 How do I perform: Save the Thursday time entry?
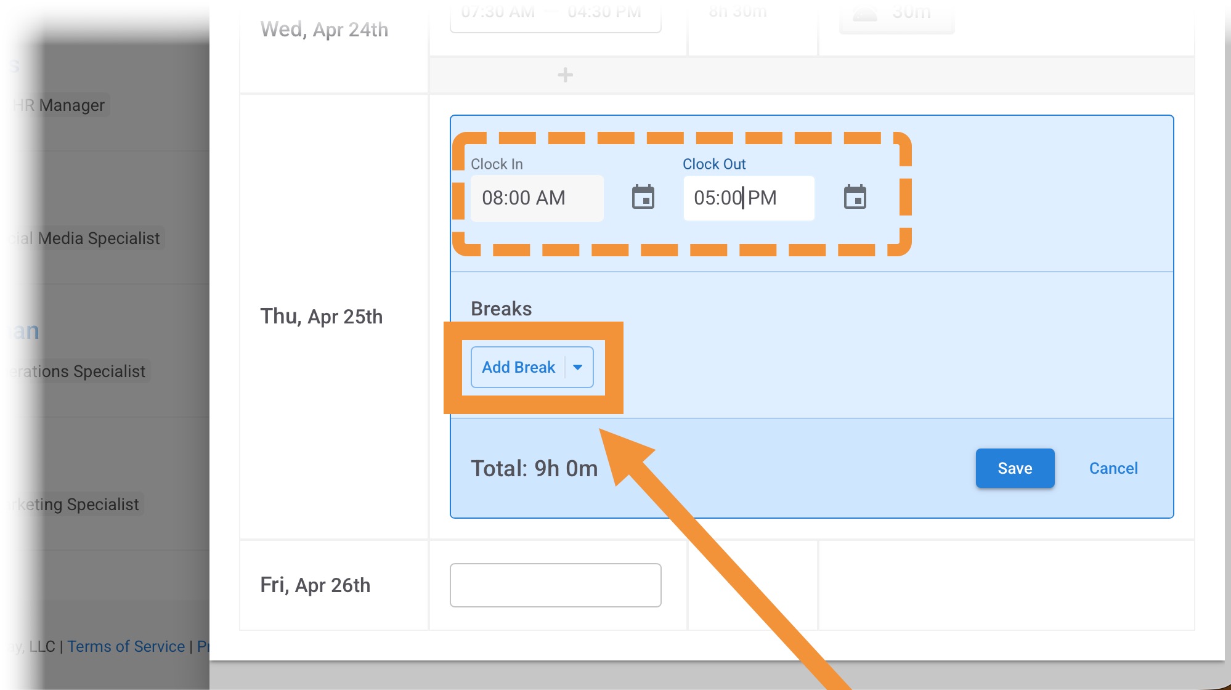(x=1015, y=468)
